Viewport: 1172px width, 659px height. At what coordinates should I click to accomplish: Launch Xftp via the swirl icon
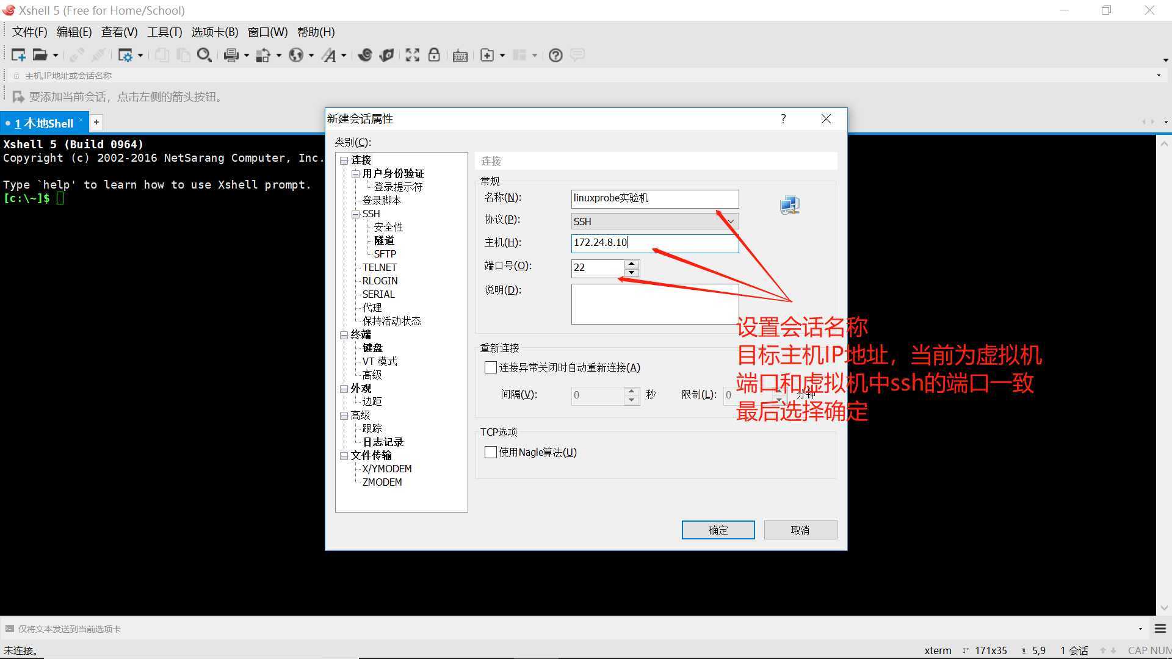click(x=365, y=55)
